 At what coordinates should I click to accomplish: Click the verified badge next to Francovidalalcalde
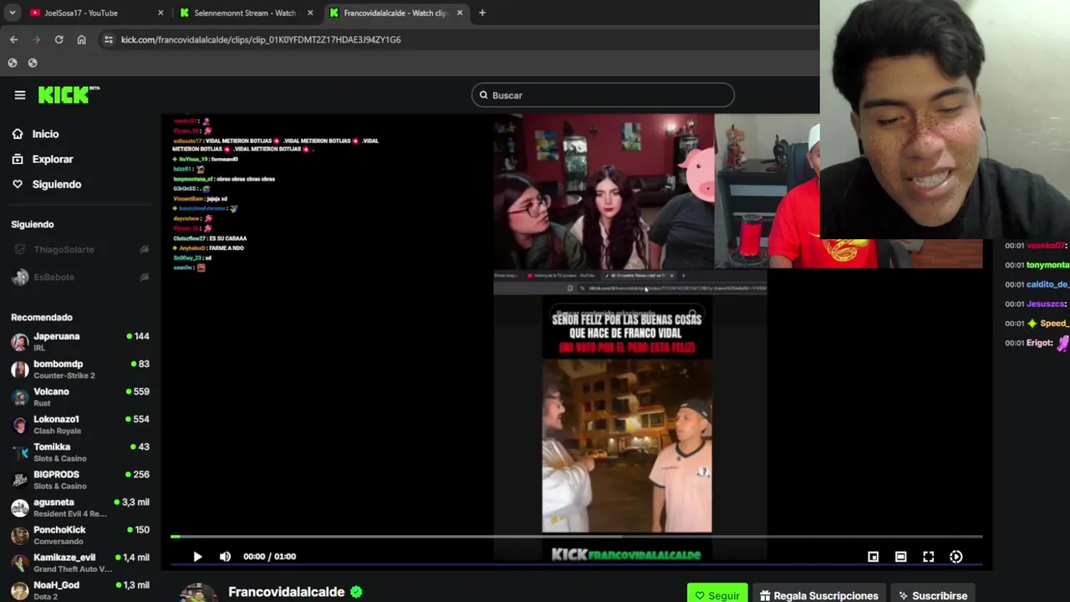click(x=356, y=592)
